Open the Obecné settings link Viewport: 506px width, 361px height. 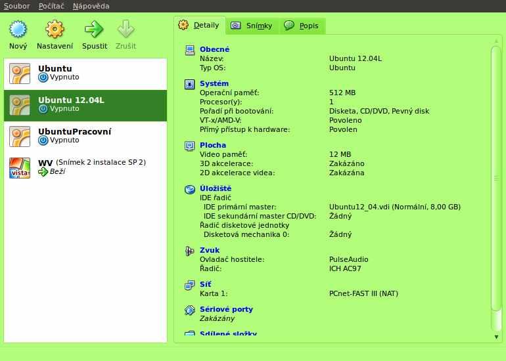(215, 49)
